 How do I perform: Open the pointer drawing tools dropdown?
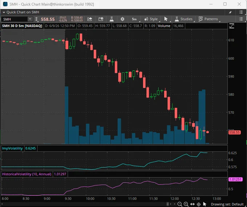pos(166,19)
